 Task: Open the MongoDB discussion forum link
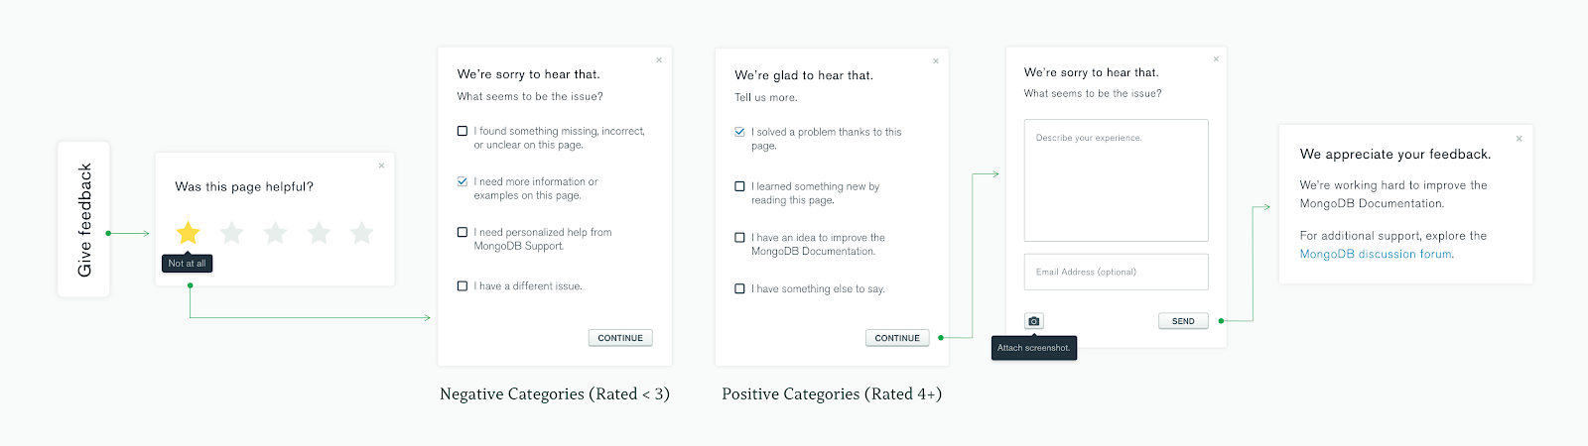[1376, 255]
